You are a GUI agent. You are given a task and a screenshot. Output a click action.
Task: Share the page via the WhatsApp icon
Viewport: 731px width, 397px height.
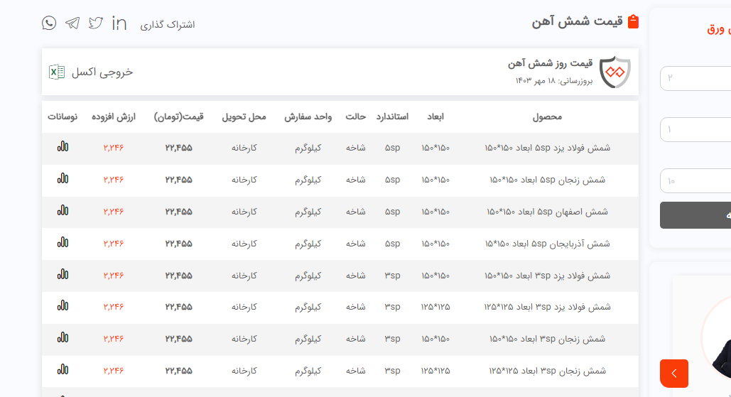(x=49, y=23)
